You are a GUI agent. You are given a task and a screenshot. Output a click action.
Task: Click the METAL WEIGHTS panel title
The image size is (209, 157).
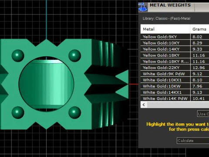pyautogui.click(x=170, y=5)
